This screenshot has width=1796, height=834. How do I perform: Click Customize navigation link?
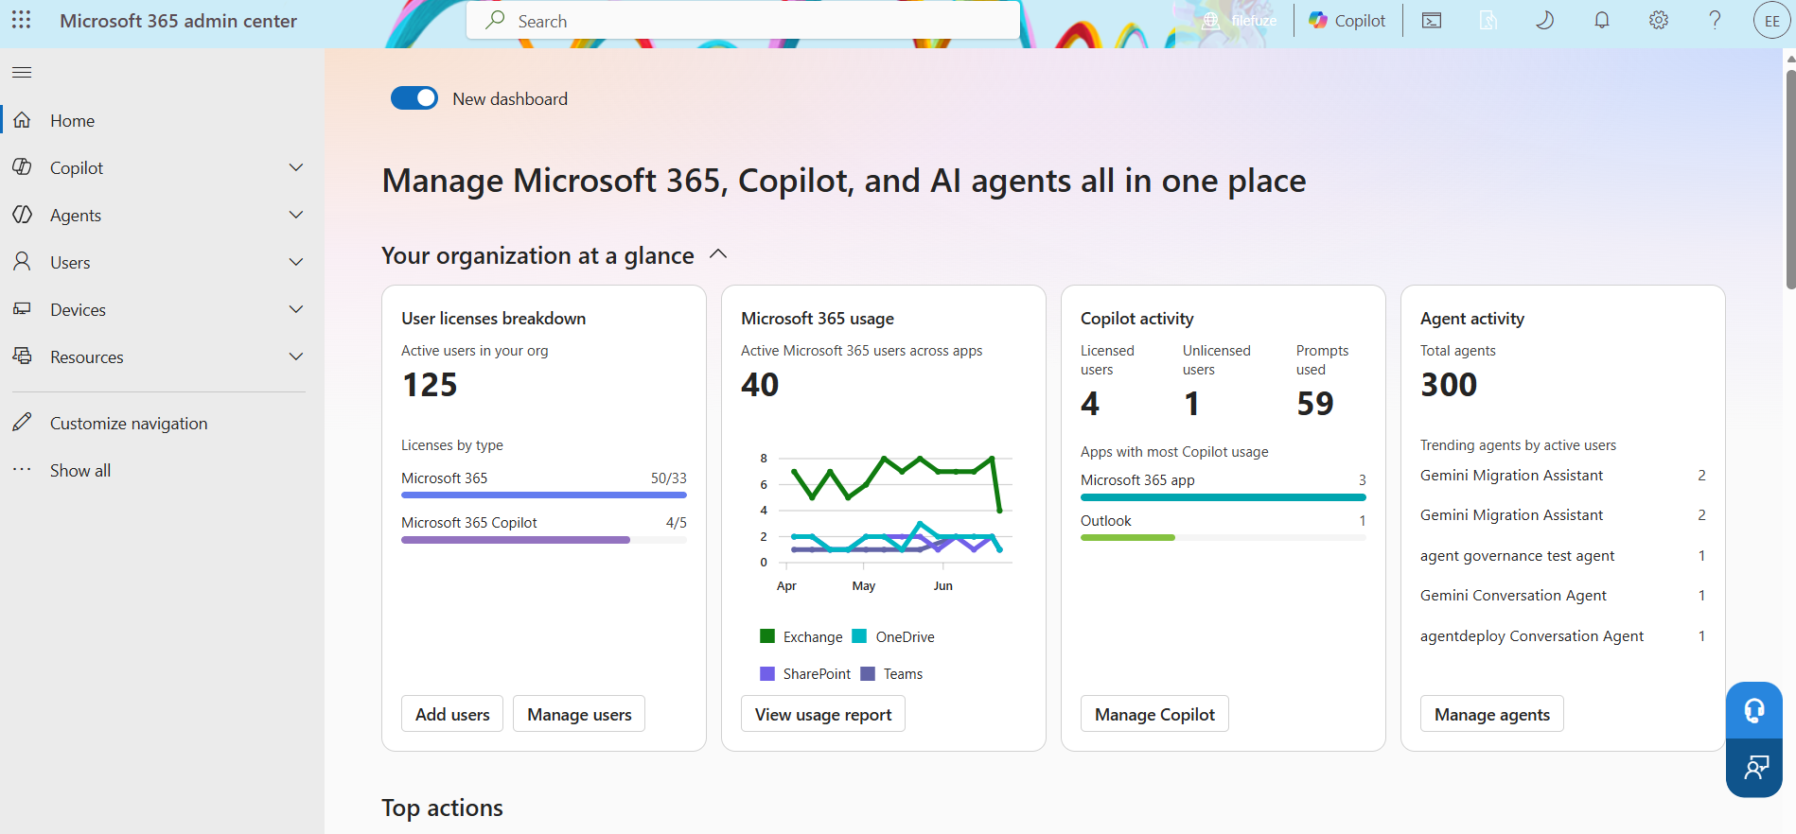coord(129,424)
